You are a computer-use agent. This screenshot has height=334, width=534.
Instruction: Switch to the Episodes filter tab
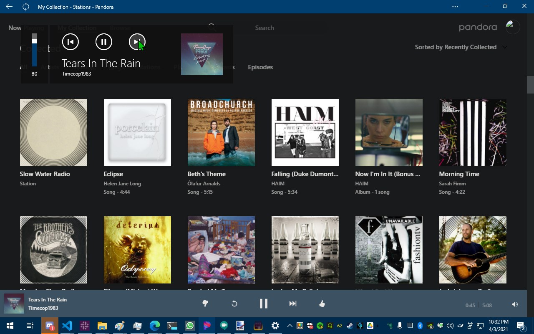click(260, 67)
